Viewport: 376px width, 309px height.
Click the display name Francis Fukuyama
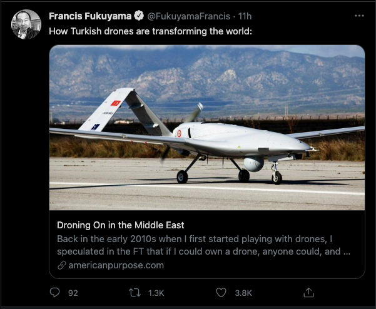pyautogui.click(x=90, y=16)
